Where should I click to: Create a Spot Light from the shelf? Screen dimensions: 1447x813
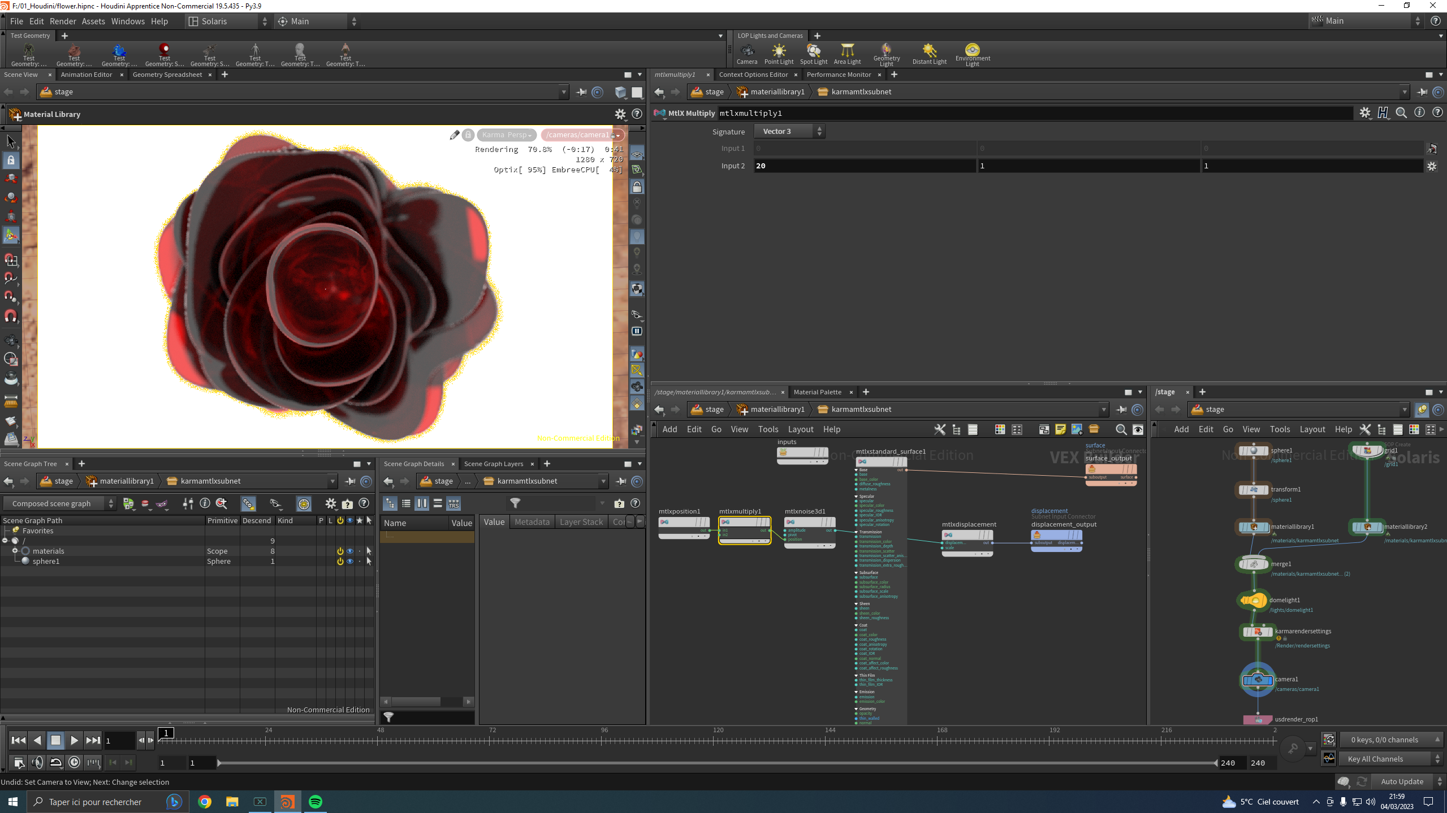pyautogui.click(x=813, y=54)
